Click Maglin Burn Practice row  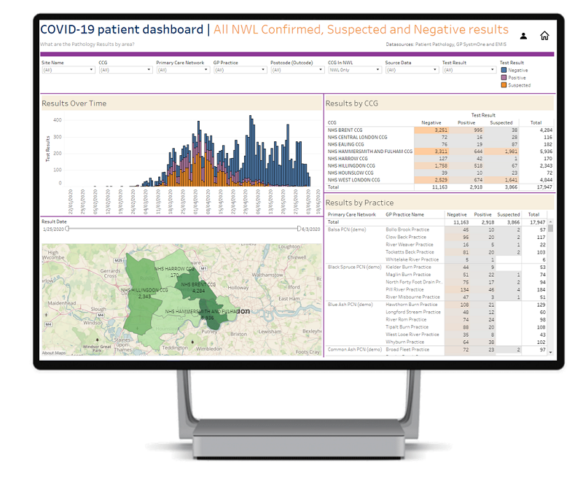pyautogui.click(x=466, y=274)
